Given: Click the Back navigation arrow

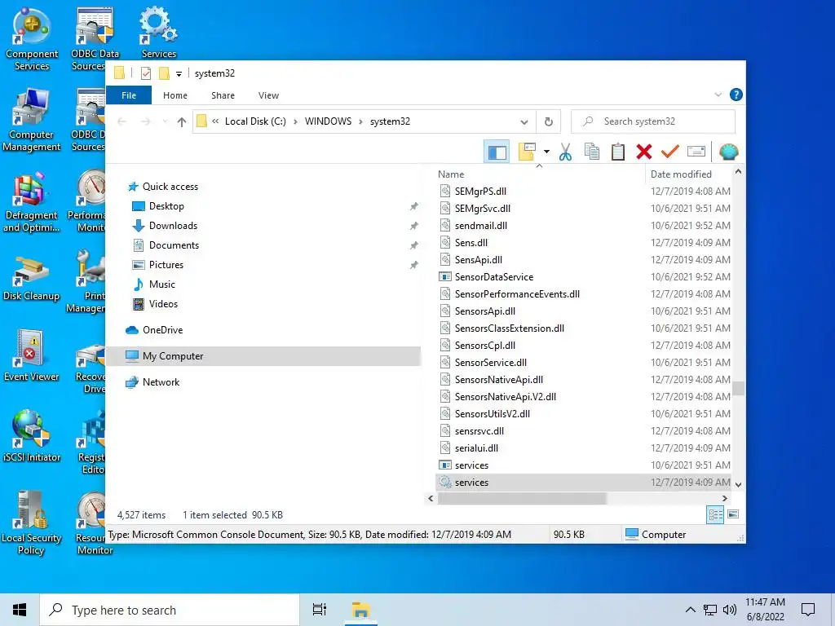Looking at the screenshot, I should 122,122.
